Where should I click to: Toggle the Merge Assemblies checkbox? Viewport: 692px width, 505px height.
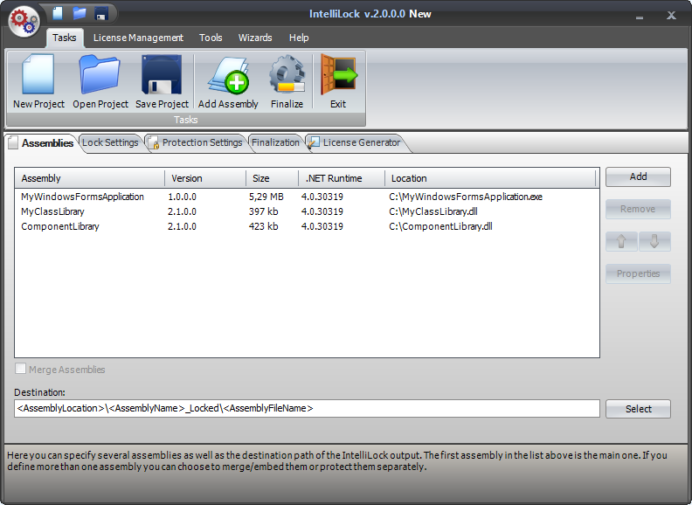tap(21, 370)
